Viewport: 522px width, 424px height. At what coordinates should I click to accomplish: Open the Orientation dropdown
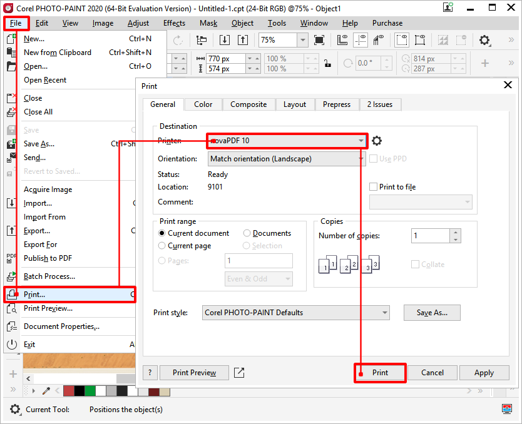287,159
